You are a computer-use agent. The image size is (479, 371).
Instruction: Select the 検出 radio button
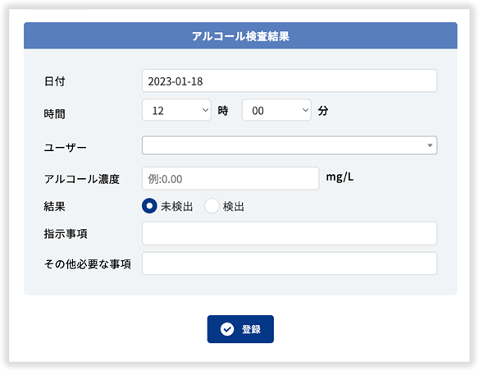point(212,206)
